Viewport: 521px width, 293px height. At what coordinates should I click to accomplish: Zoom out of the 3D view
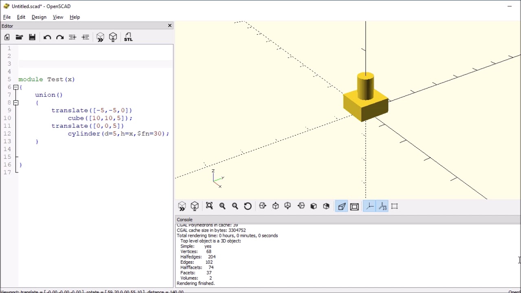(235, 206)
